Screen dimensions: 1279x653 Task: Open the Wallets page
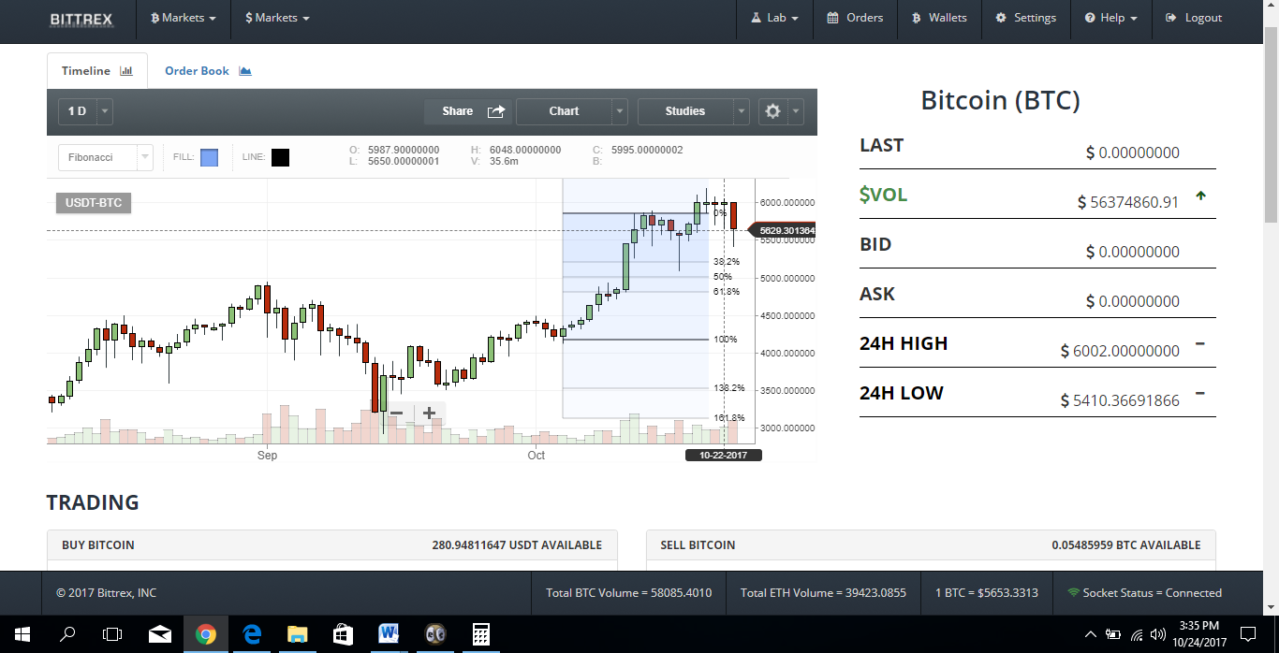[x=938, y=18]
